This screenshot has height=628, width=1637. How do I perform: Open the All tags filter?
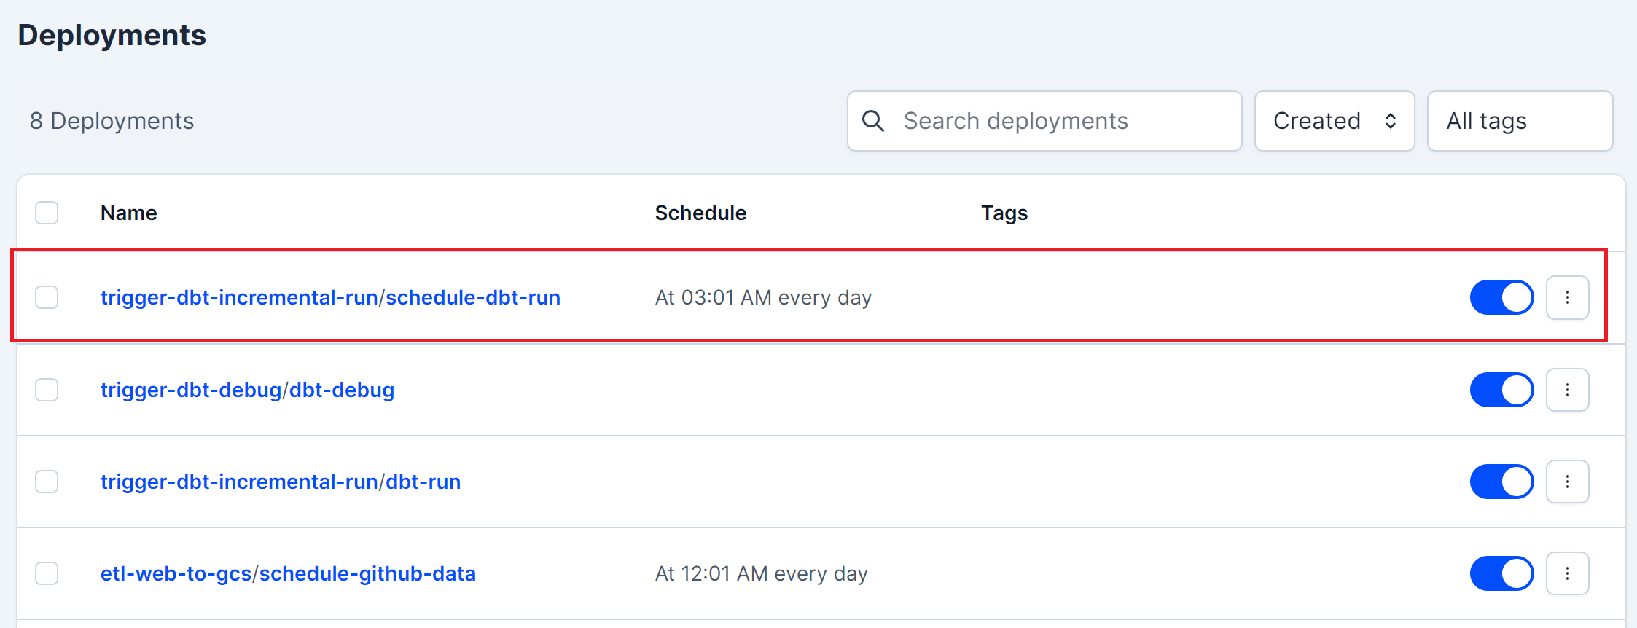coord(1520,121)
